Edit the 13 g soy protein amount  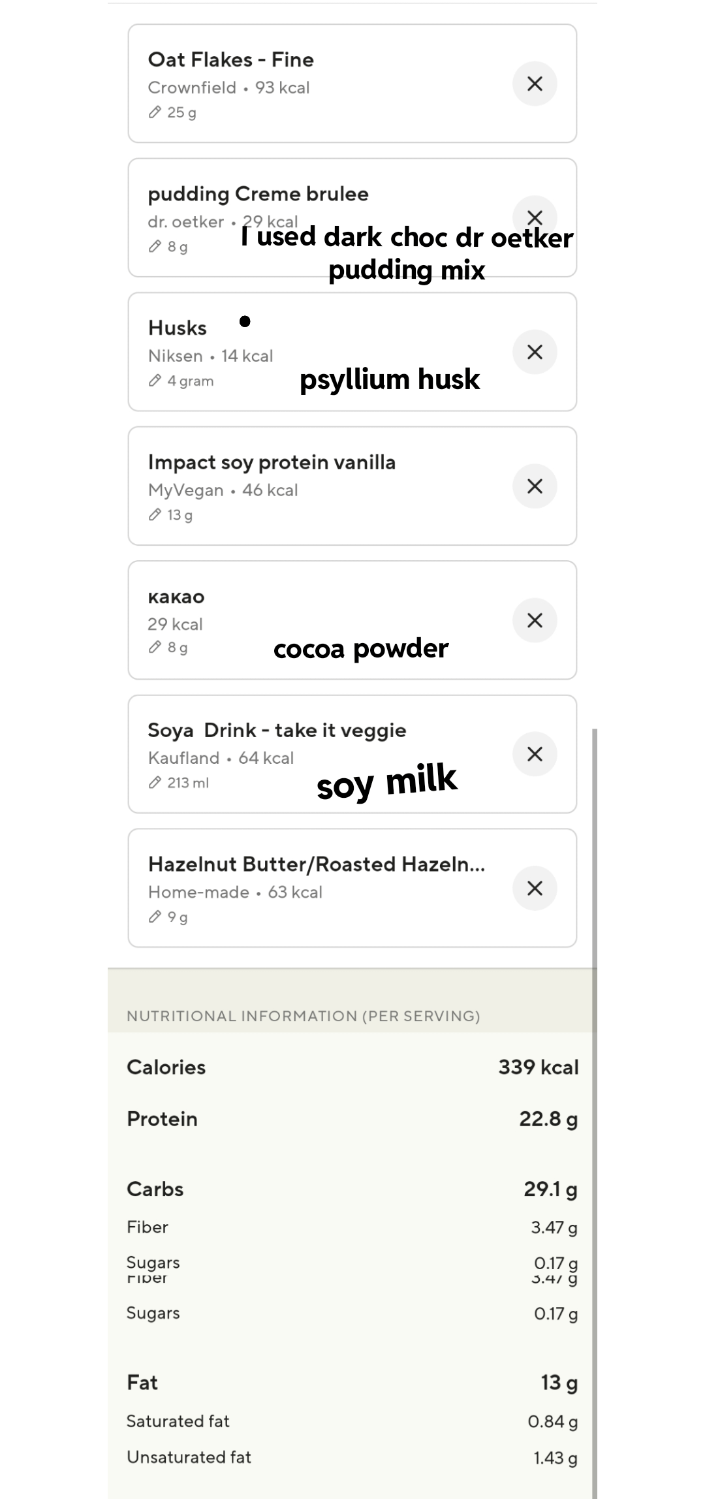click(x=171, y=515)
